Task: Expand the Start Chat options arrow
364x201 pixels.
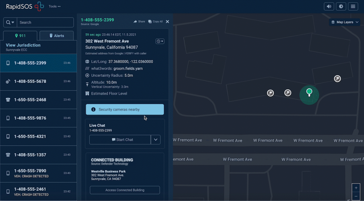Action: [156, 140]
